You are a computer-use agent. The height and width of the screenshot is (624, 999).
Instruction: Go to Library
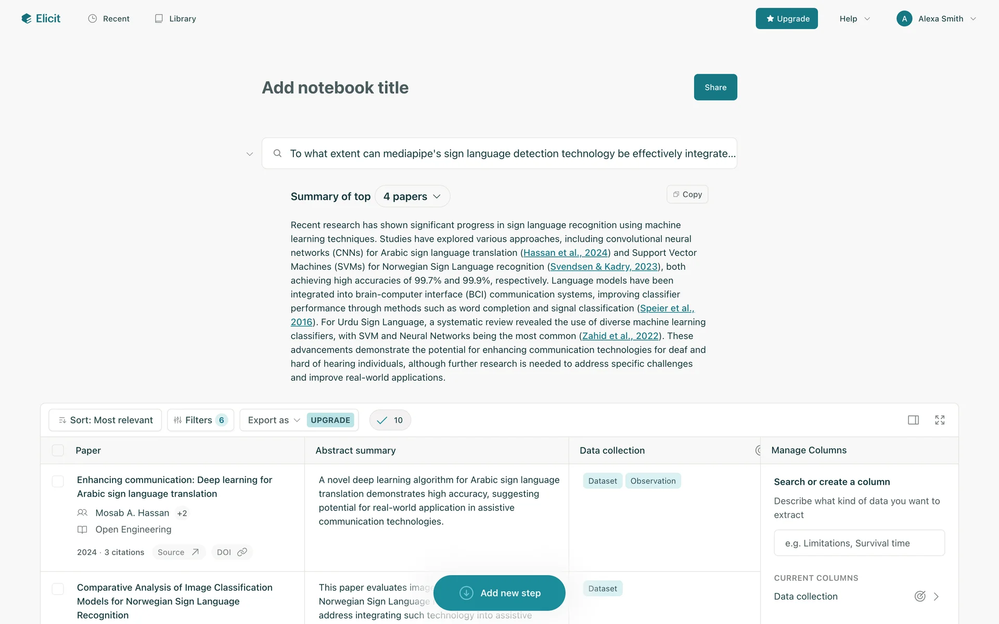coord(175,19)
